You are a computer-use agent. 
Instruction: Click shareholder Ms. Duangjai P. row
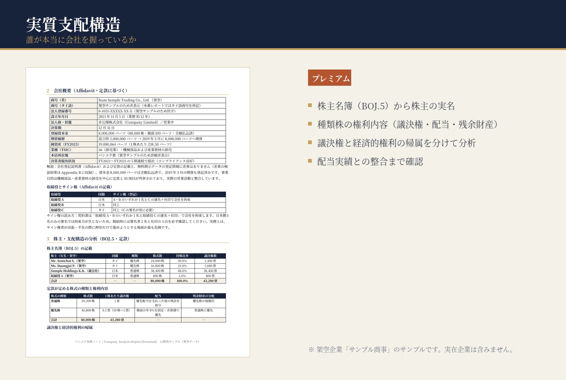(138, 266)
